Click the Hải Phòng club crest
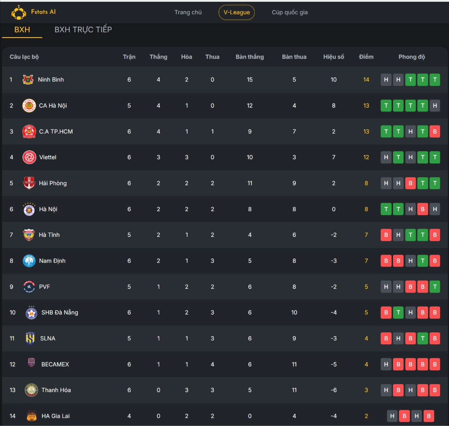Image resolution: width=449 pixels, height=426 pixels. click(x=29, y=183)
